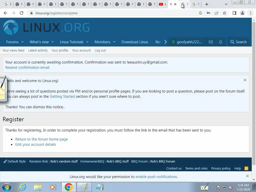
Task: Open a new browser tab with plus
Action: (207, 4)
